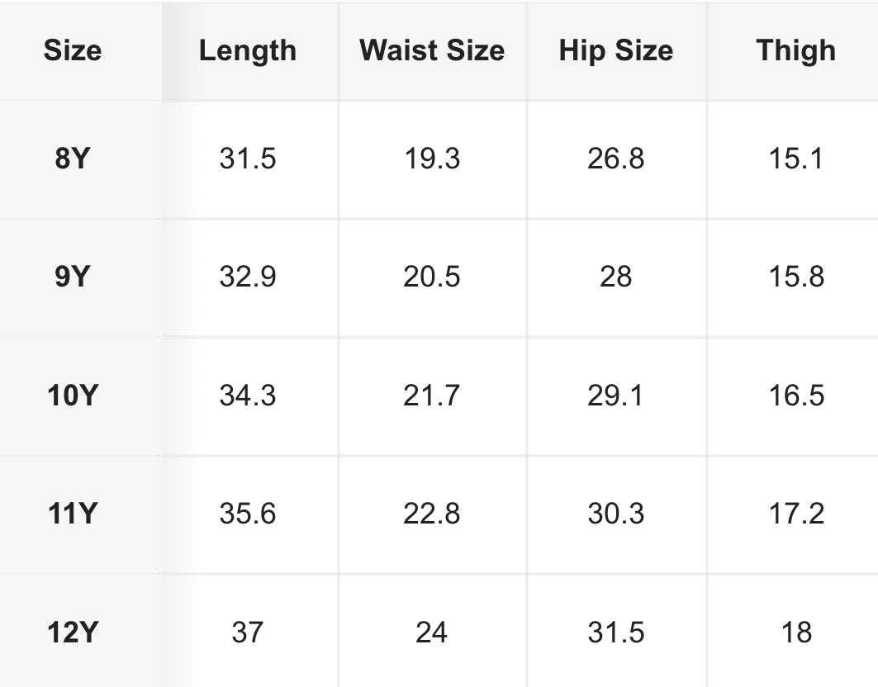Click the 11Y thigh value 17.2

pos(795,514)
